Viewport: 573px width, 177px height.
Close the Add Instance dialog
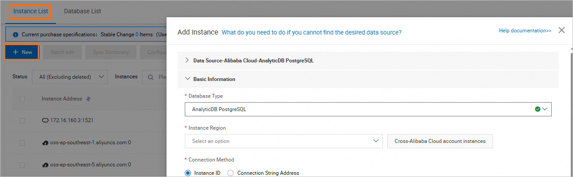coord(561,31)
